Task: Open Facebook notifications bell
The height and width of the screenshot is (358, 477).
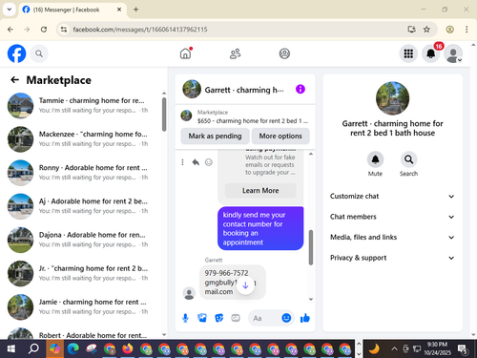Action: click(431, 53)
